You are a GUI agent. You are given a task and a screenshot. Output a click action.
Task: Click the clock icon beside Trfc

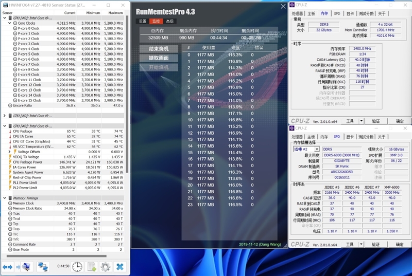[10, 239]
